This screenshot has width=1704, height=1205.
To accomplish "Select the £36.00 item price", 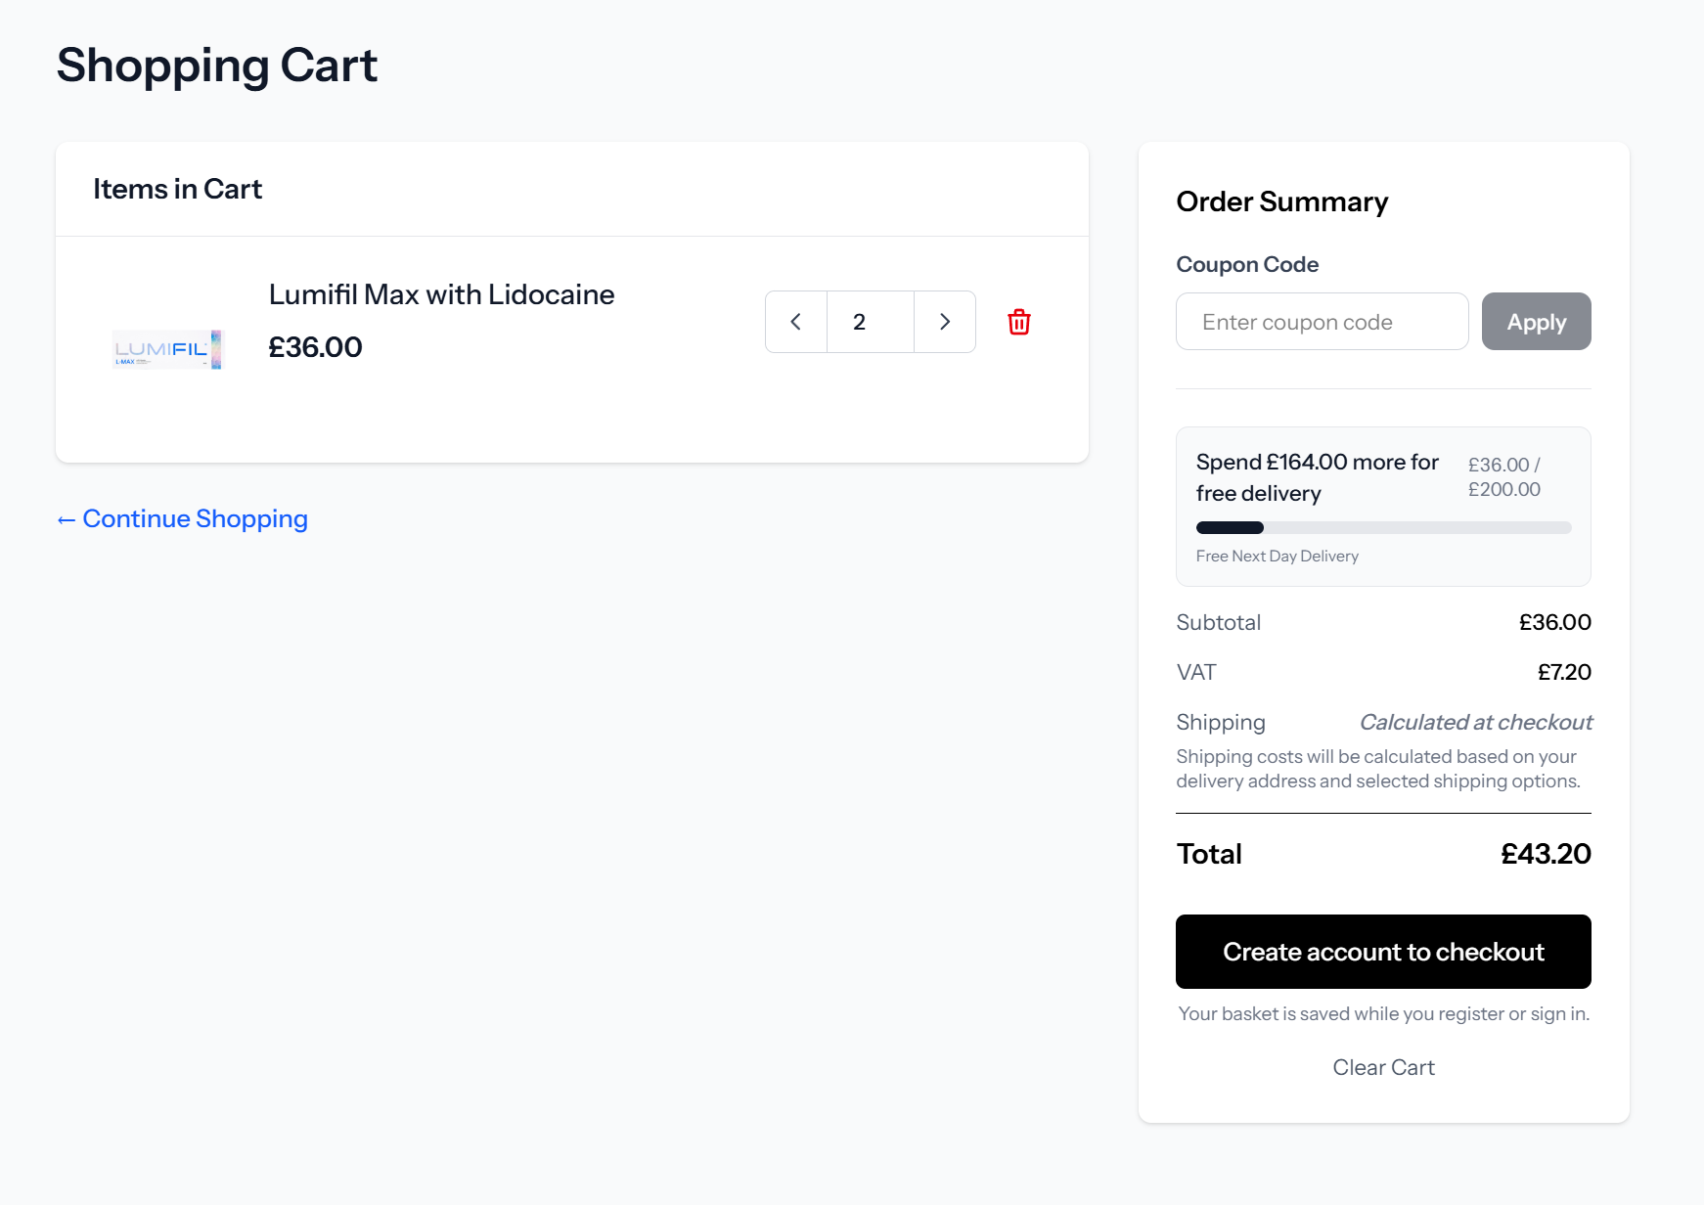I will [x=315, y=347].
